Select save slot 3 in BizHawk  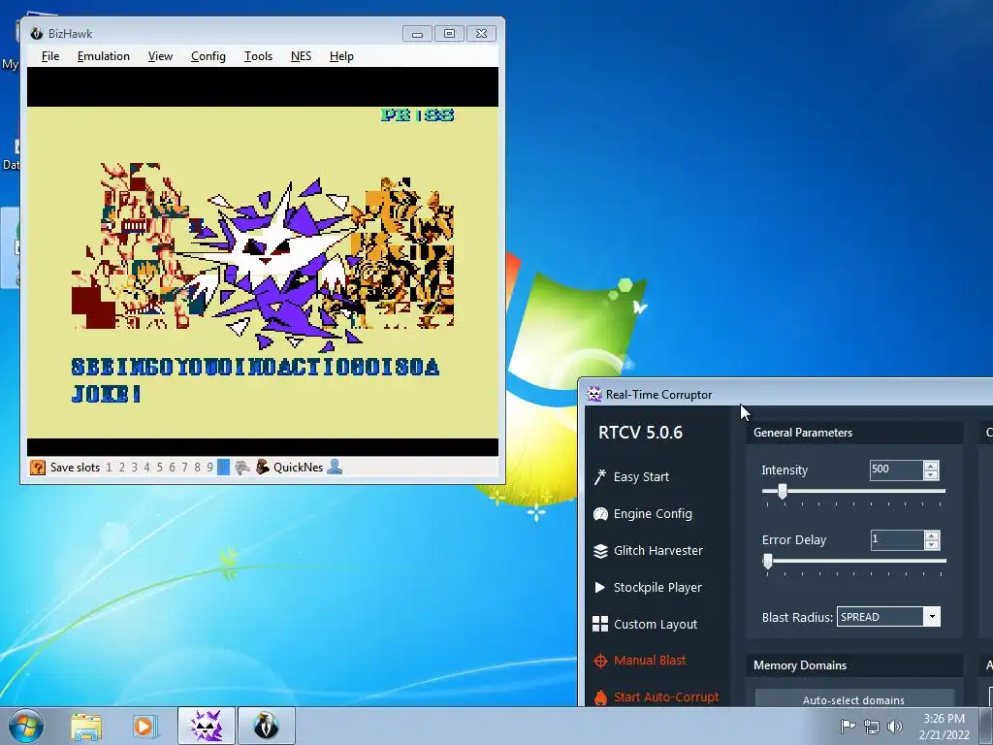point(134,468)
